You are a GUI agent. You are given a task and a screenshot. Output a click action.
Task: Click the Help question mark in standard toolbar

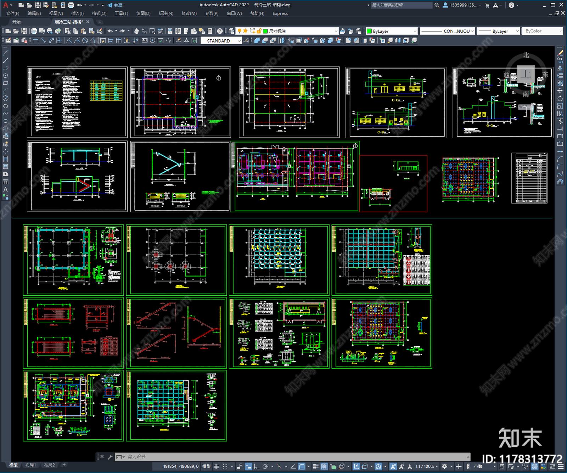click(x=220, y=31)
